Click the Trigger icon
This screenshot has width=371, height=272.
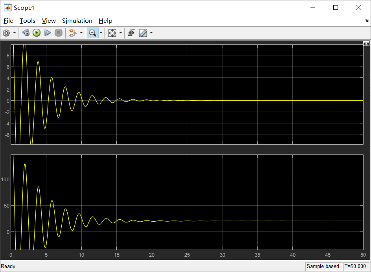pos(131,33)
